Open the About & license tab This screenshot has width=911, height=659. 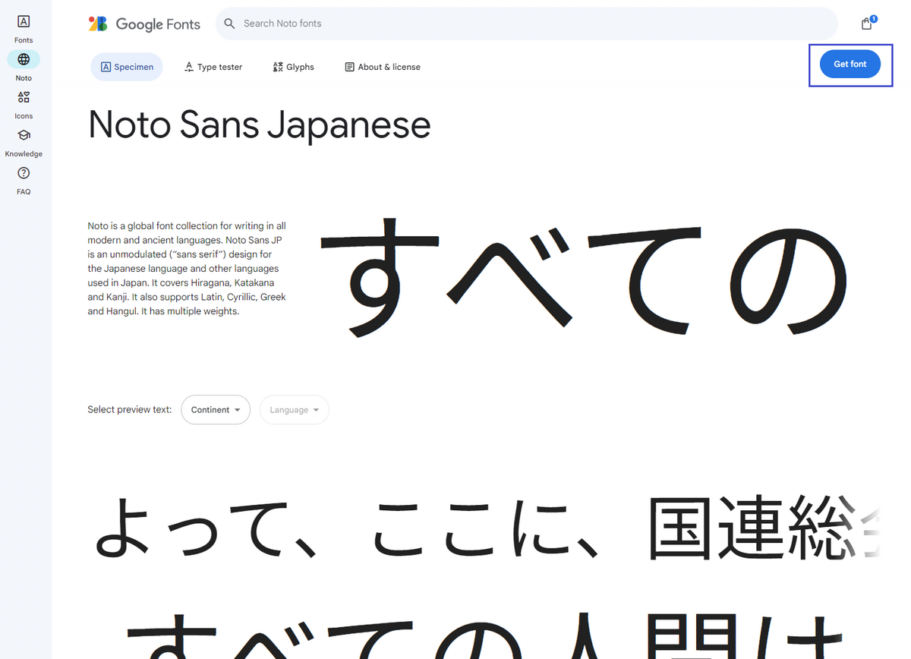coord(383,67)
